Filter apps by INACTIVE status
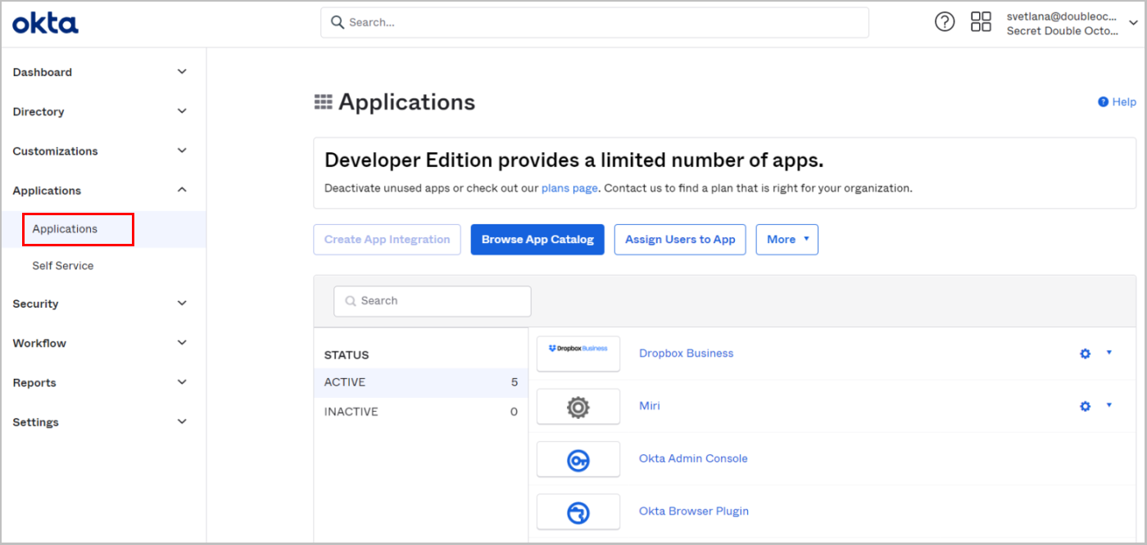Screen dimensions: 1147x545 click(x=420, y=412)
